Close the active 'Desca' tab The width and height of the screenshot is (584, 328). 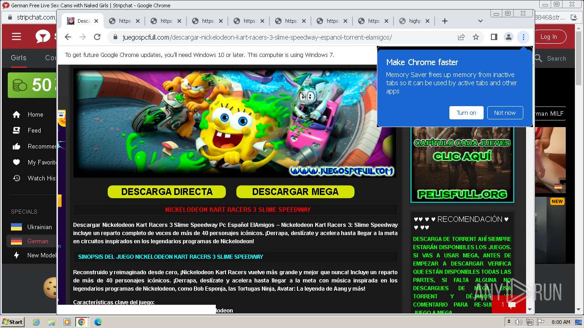(96, 21)
